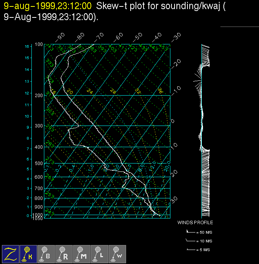Viewport: 259px width, 264px height.
Task: Click the 'Skew-t plot' title text
Action: tap(120, 6)
